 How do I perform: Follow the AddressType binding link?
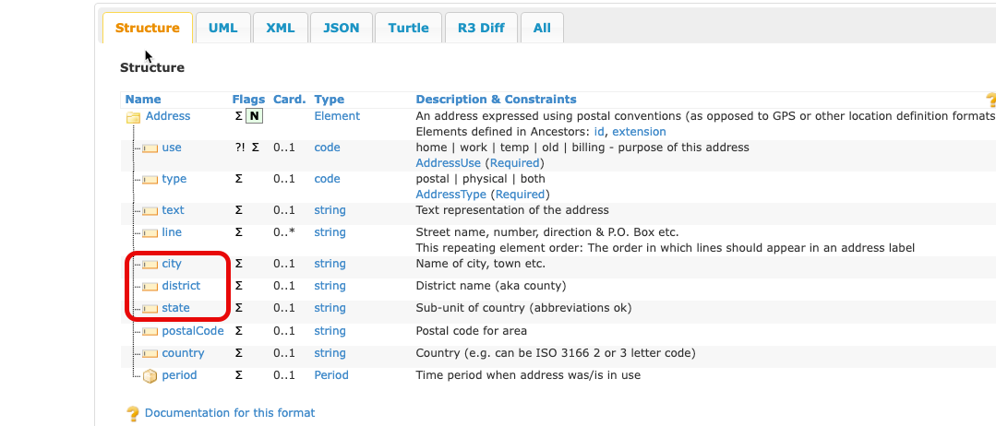pyautogui.click(x=450, y=195)
